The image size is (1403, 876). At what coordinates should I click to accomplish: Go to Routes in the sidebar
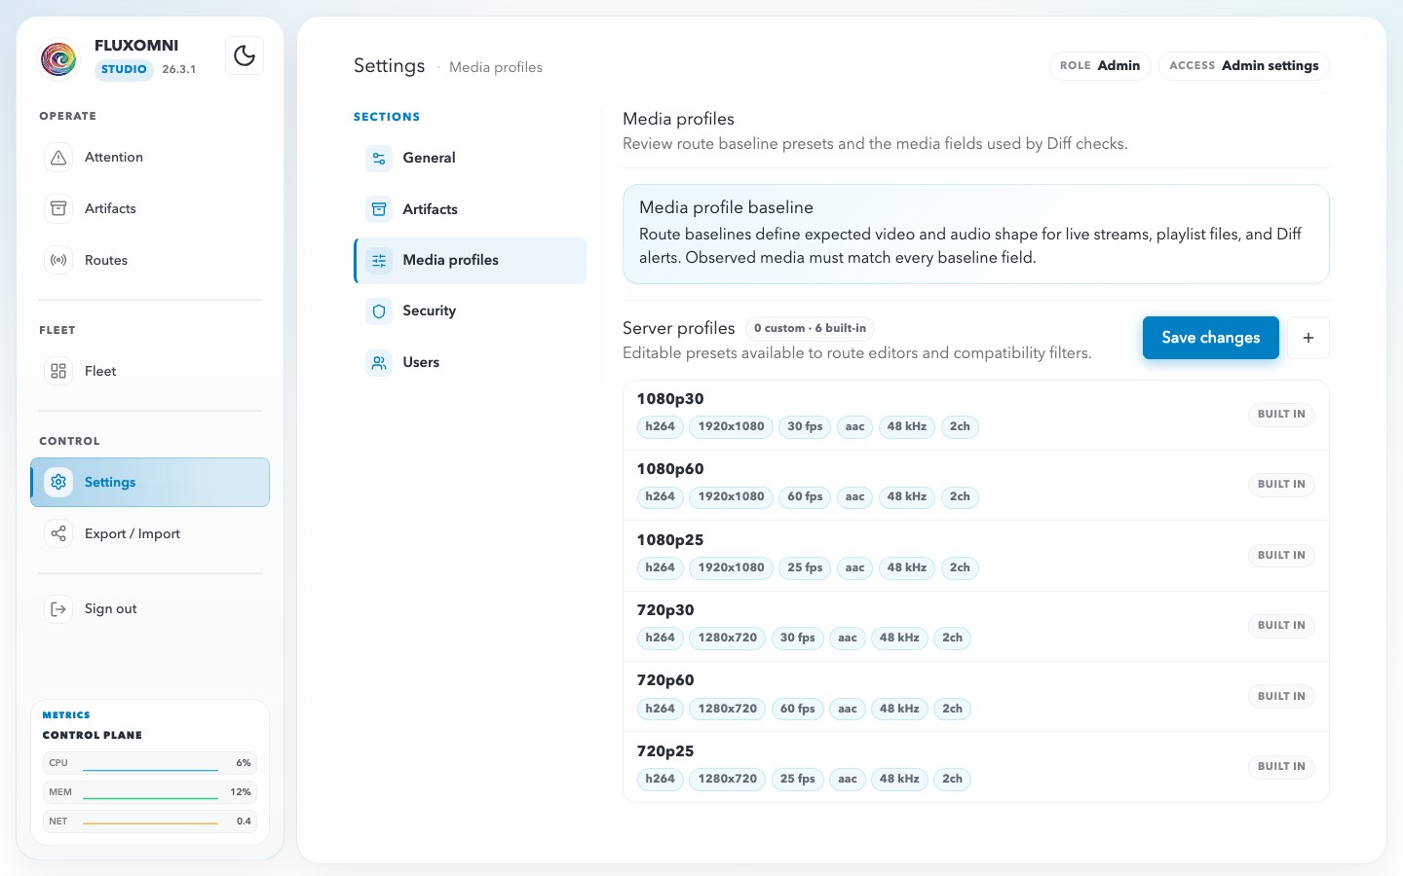106,261
